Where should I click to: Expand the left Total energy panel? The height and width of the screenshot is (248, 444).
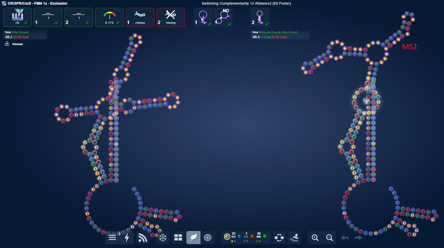(25, 35)
